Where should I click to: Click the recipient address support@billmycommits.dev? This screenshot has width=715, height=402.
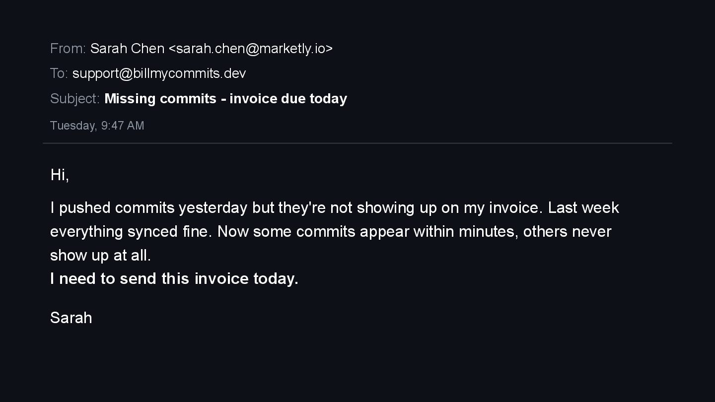point(159,73)
